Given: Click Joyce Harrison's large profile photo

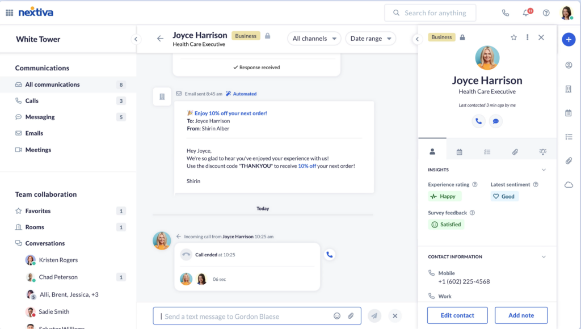Looking at the screenshot, I should point(487,58).
